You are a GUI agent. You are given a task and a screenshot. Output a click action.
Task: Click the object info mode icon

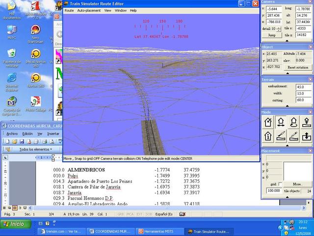[268, 136]
